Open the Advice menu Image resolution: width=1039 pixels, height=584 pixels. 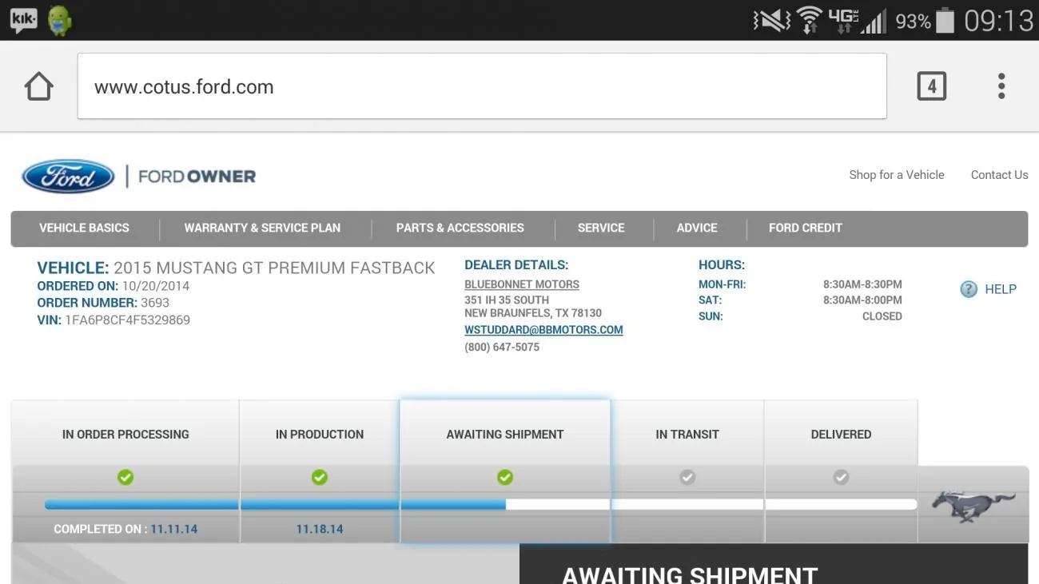(x=697, y=228)
